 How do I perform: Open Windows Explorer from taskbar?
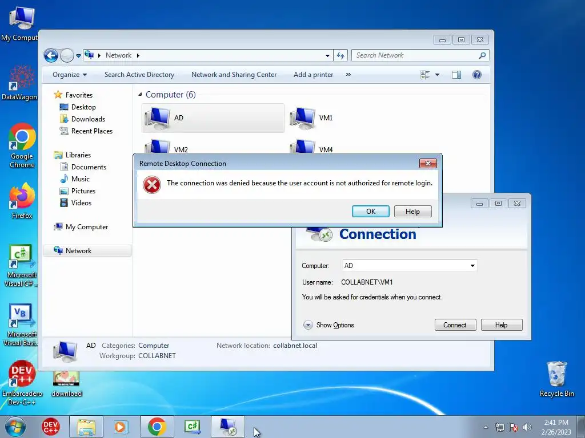coord(86,427)
